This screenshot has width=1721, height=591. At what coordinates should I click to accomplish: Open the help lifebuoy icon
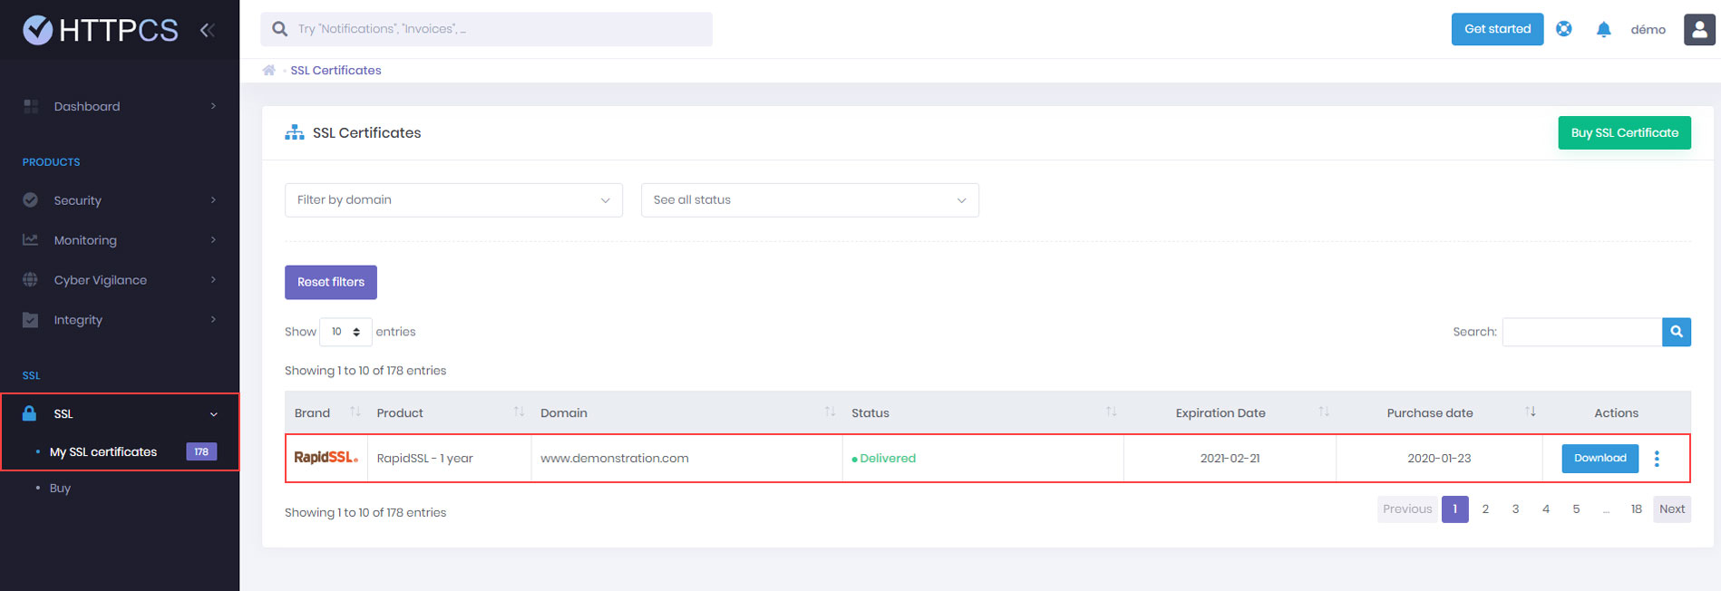pyautogui.click(x=1564, y=29)
